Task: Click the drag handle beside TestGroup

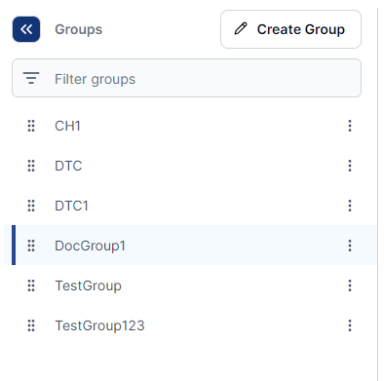Action: click(31, 286)
